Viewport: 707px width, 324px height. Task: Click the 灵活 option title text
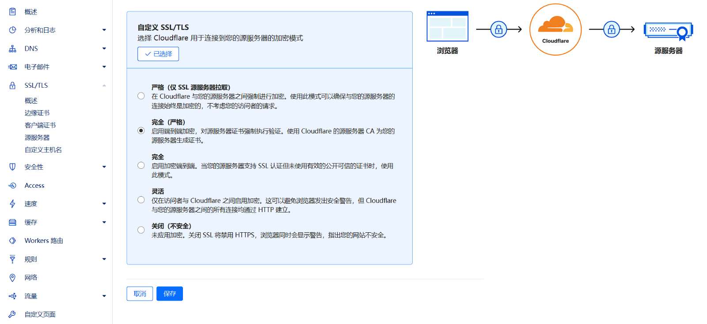pos(158,191)
